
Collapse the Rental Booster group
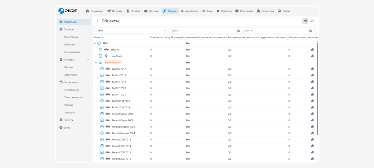[96, 63]
